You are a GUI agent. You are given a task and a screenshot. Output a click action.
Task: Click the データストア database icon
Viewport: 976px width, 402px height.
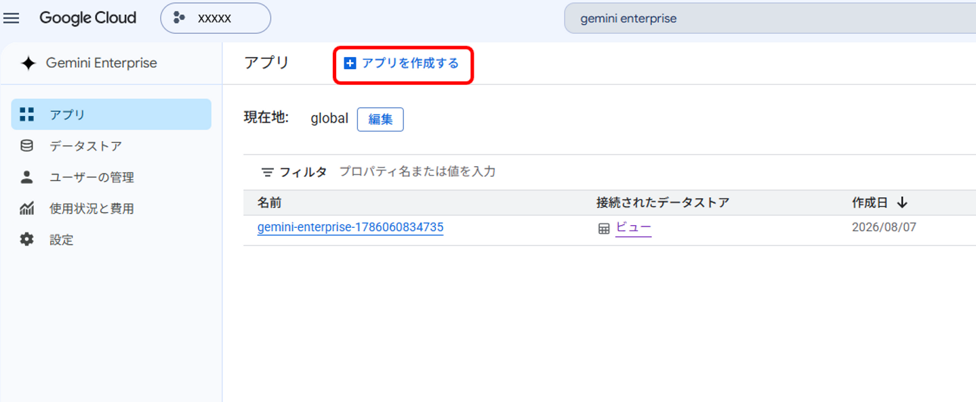26,146
